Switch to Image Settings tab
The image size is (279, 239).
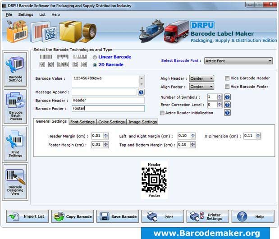(142, 122)
